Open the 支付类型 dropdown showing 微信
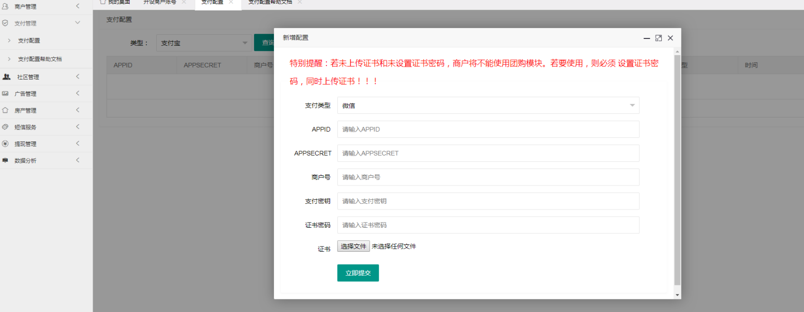Screen dimensions: 804x312 click(x=488, y=106)
